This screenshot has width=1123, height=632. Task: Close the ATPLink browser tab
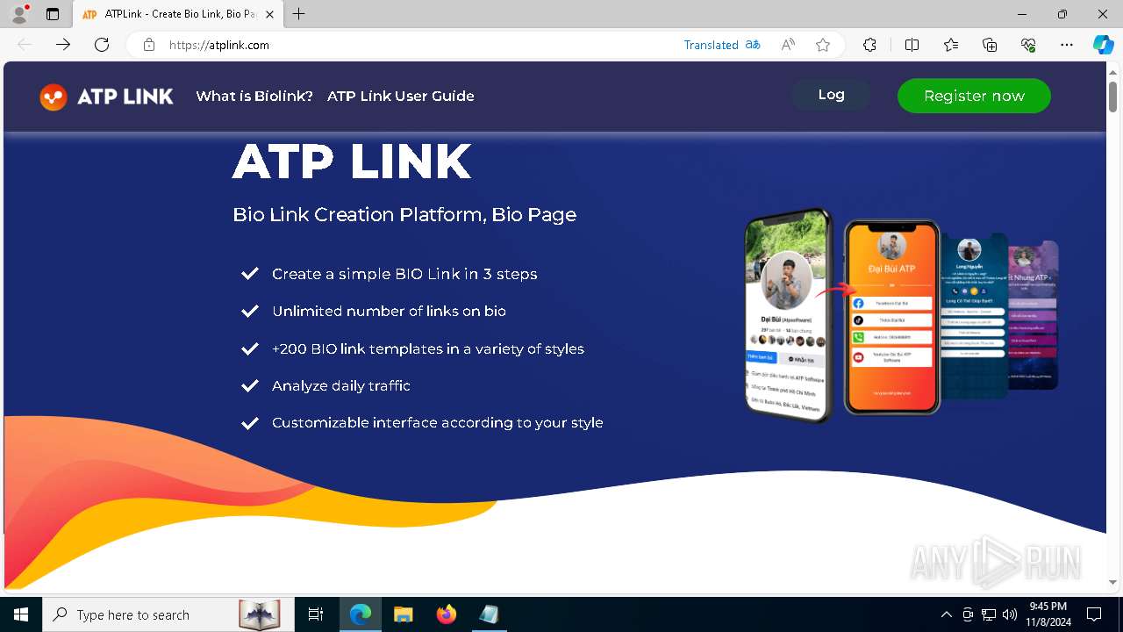(x=269, y=14)
